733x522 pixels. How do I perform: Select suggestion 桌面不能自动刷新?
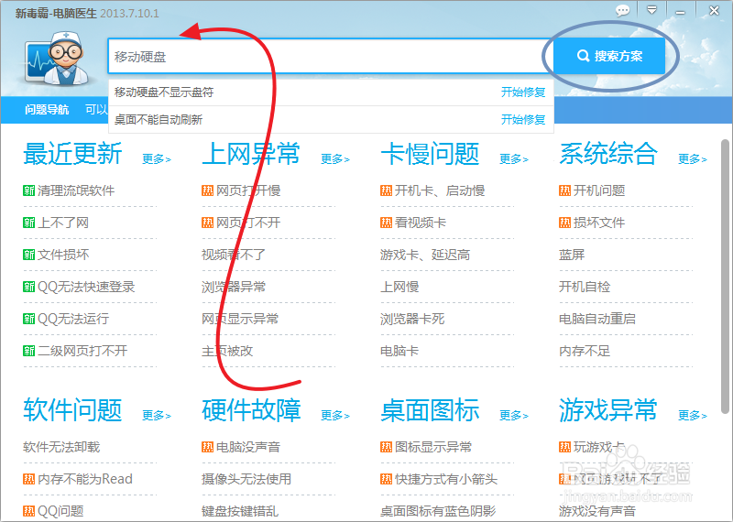click(x=158, y=120)
